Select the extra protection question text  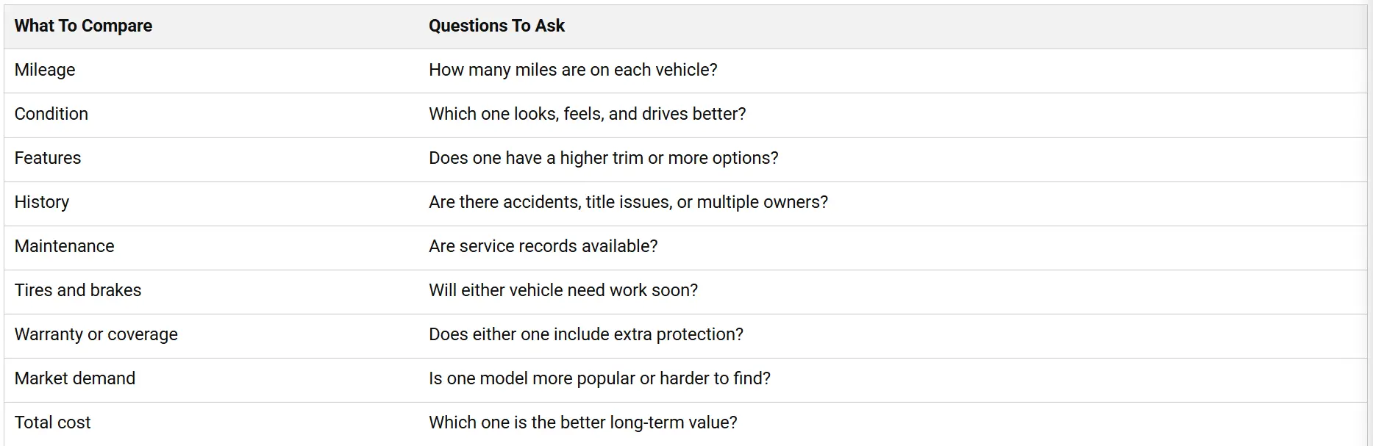(x=586, y=334)
